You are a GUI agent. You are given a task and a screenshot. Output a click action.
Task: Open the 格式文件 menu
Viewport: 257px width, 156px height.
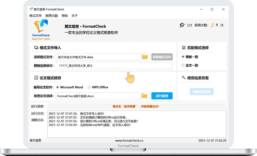coord(35,16)
